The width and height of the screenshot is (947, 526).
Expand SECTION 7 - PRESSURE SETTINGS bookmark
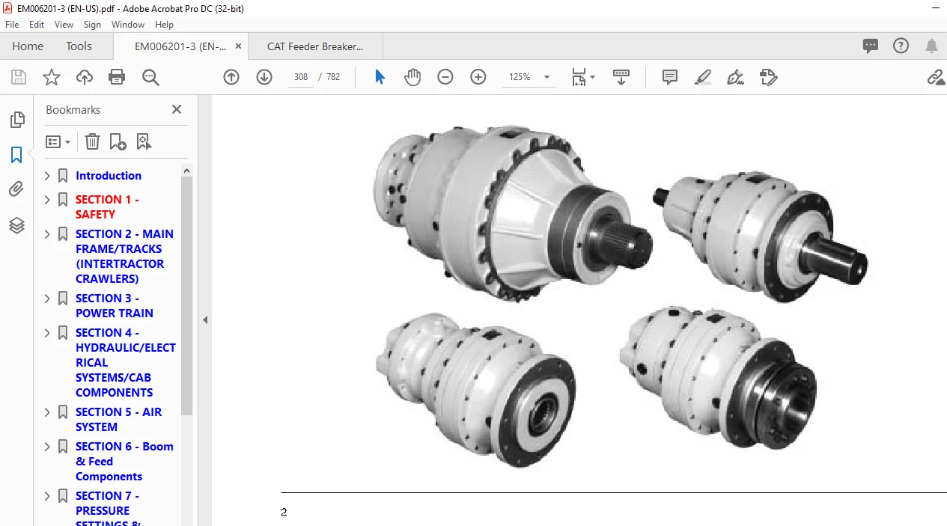click(x=47, y=496)
